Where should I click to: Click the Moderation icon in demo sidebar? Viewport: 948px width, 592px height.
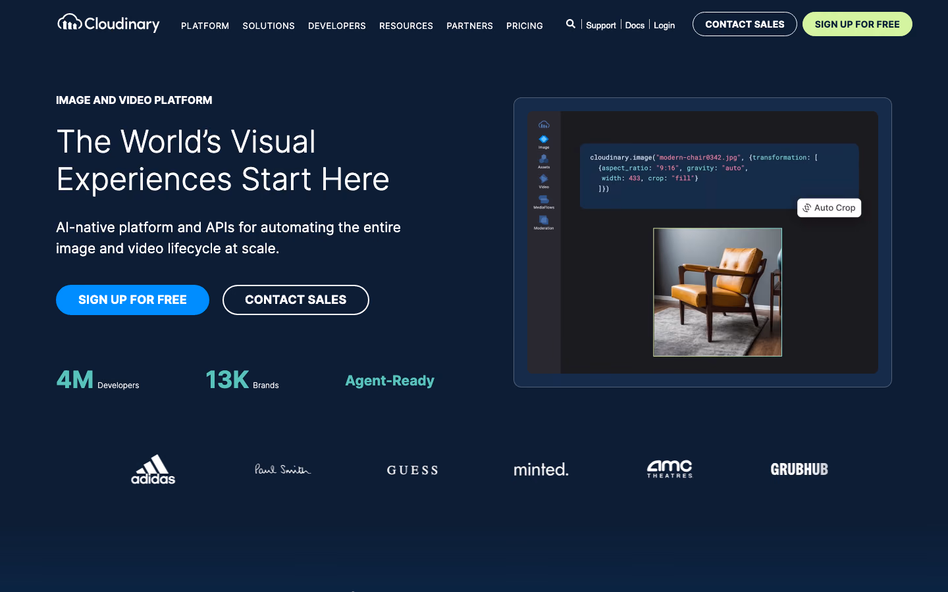click(544, 222)
